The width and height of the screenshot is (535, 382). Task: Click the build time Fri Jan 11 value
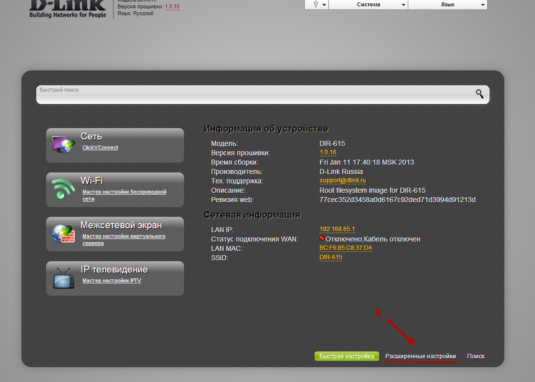(x=367, y=162)
